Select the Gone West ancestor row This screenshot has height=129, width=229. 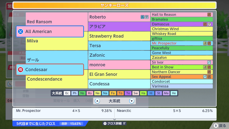pos(182,53)
